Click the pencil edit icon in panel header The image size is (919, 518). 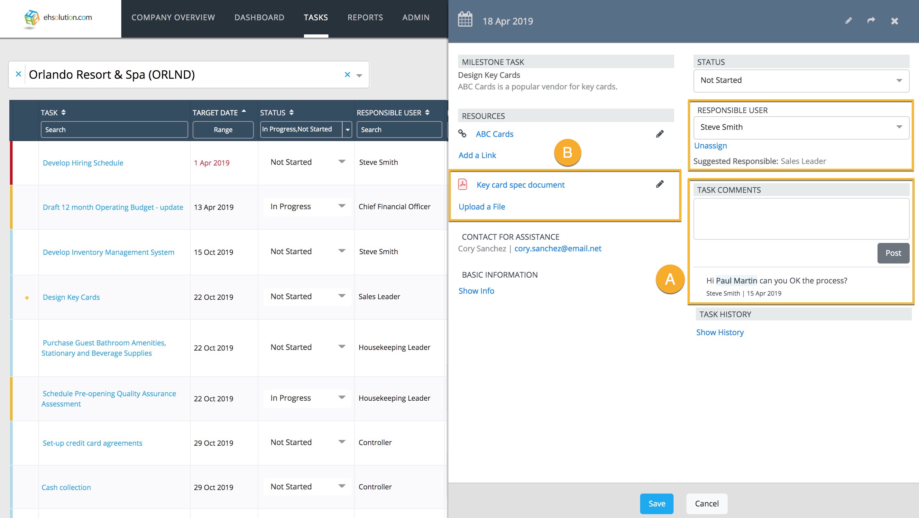pos(848,21)
